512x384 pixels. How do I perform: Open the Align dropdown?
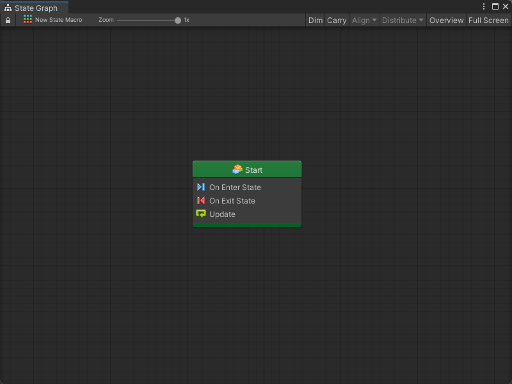(x=364, y=20)
